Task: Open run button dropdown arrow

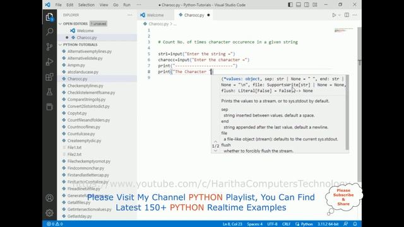Action: 340,15
